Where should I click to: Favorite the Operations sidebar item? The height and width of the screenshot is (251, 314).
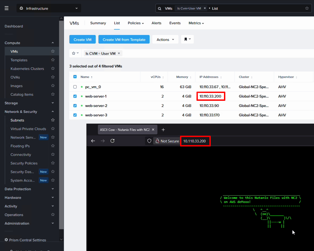tap(53, 214)
